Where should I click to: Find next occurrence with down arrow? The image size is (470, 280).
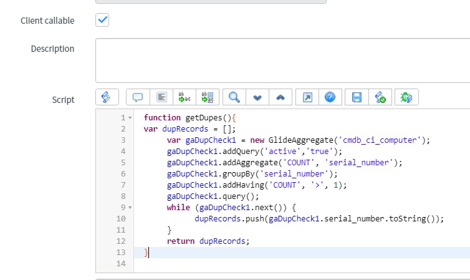pyautogui.click(x=257, y=97)
